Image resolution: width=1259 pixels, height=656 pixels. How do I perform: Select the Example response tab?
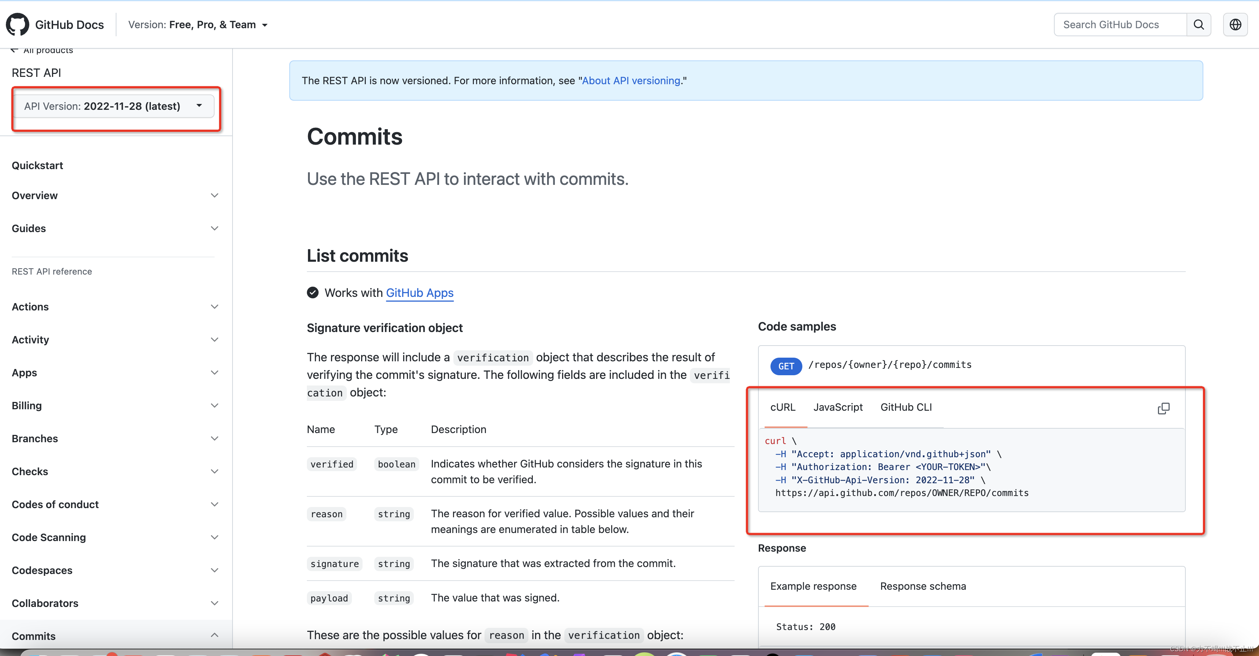tap(813, 586)
